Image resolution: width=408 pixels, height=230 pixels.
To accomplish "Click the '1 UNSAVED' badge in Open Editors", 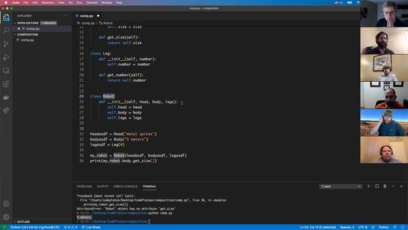I will coord(48,23).
